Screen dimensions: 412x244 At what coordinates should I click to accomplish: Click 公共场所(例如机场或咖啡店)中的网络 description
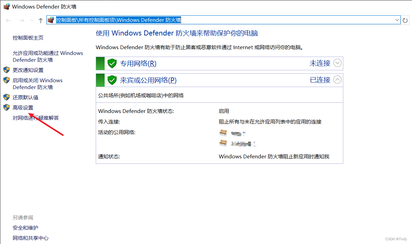(x=141, y=96)
